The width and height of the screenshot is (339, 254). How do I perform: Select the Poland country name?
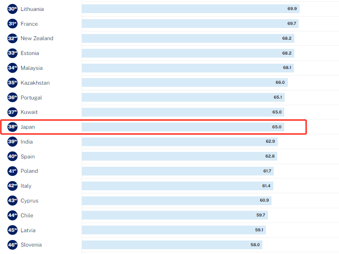tap(29, 171)
